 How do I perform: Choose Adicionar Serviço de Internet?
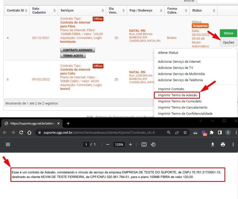pyautogui.click(x=179, y=62)
